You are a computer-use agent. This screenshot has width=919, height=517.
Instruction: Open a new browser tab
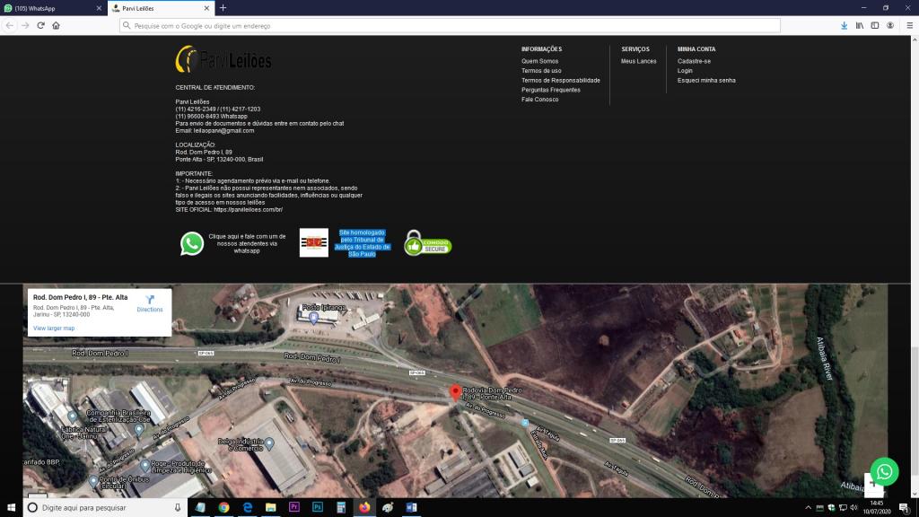(223, 7)
